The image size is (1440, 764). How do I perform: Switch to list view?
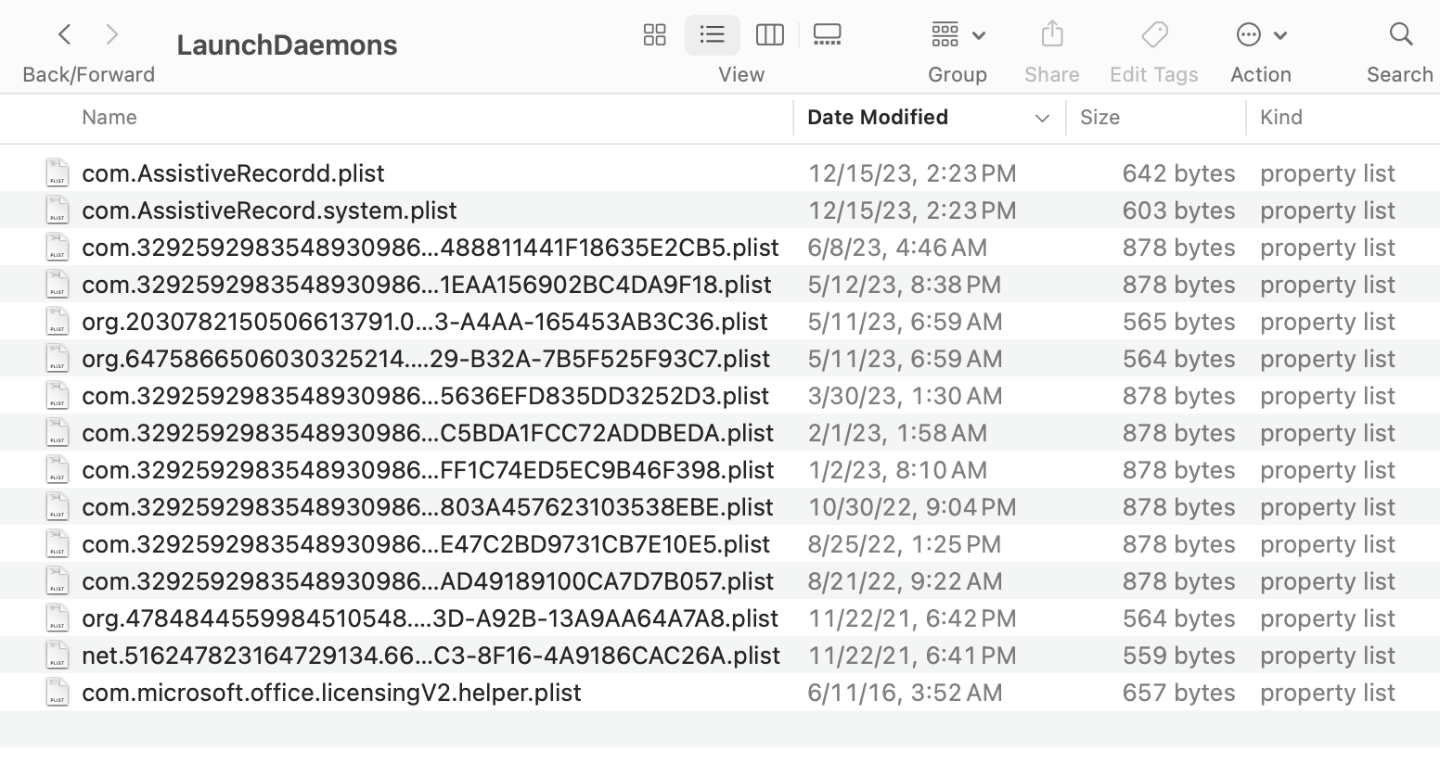pyautogui.click(x=712, y=35)
